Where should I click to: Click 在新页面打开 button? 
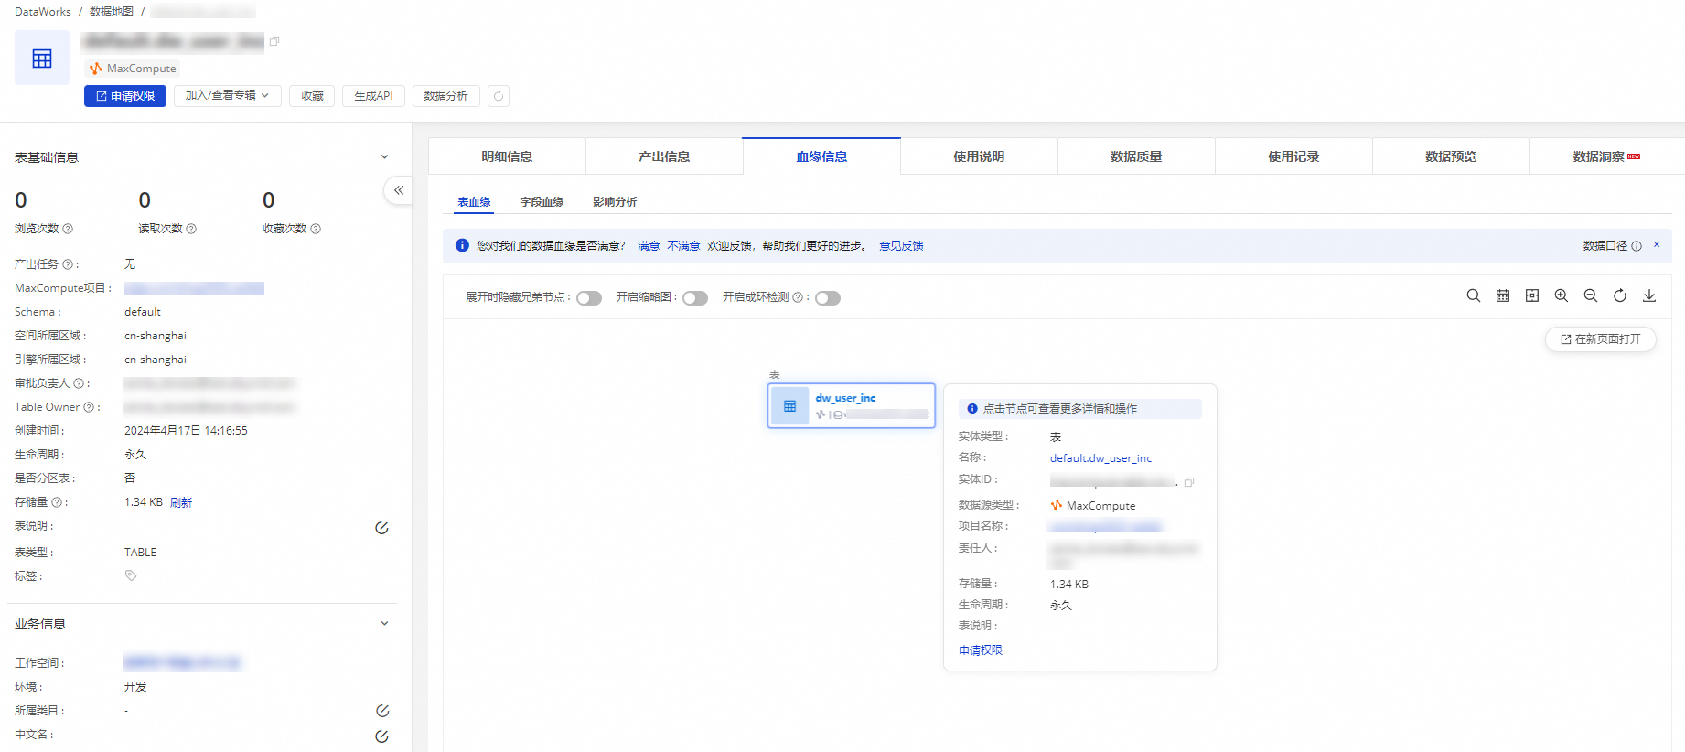point(1601,339)
